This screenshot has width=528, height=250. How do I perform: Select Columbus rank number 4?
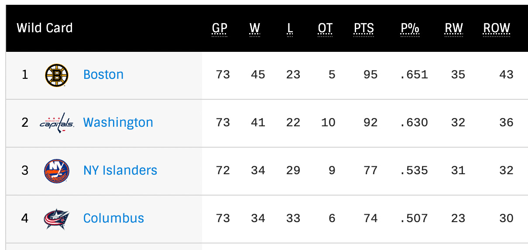(x=25, y=218)
